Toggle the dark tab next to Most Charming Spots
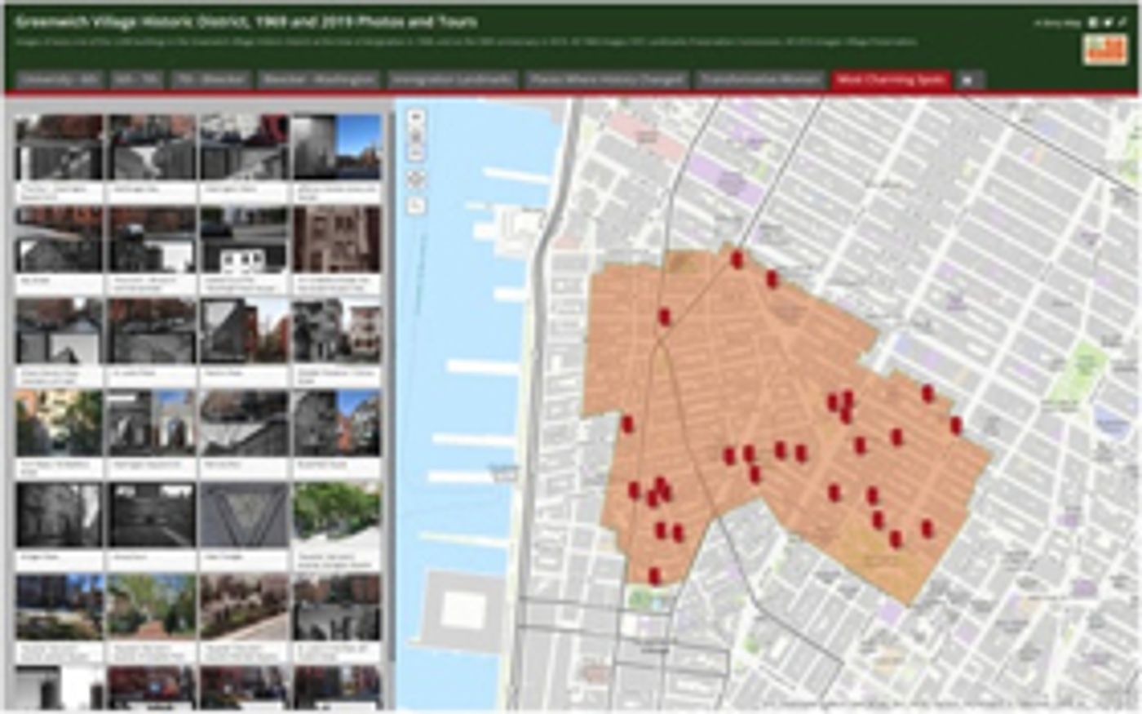This screenshot has height=714, width=1142. tap(967, 80)
